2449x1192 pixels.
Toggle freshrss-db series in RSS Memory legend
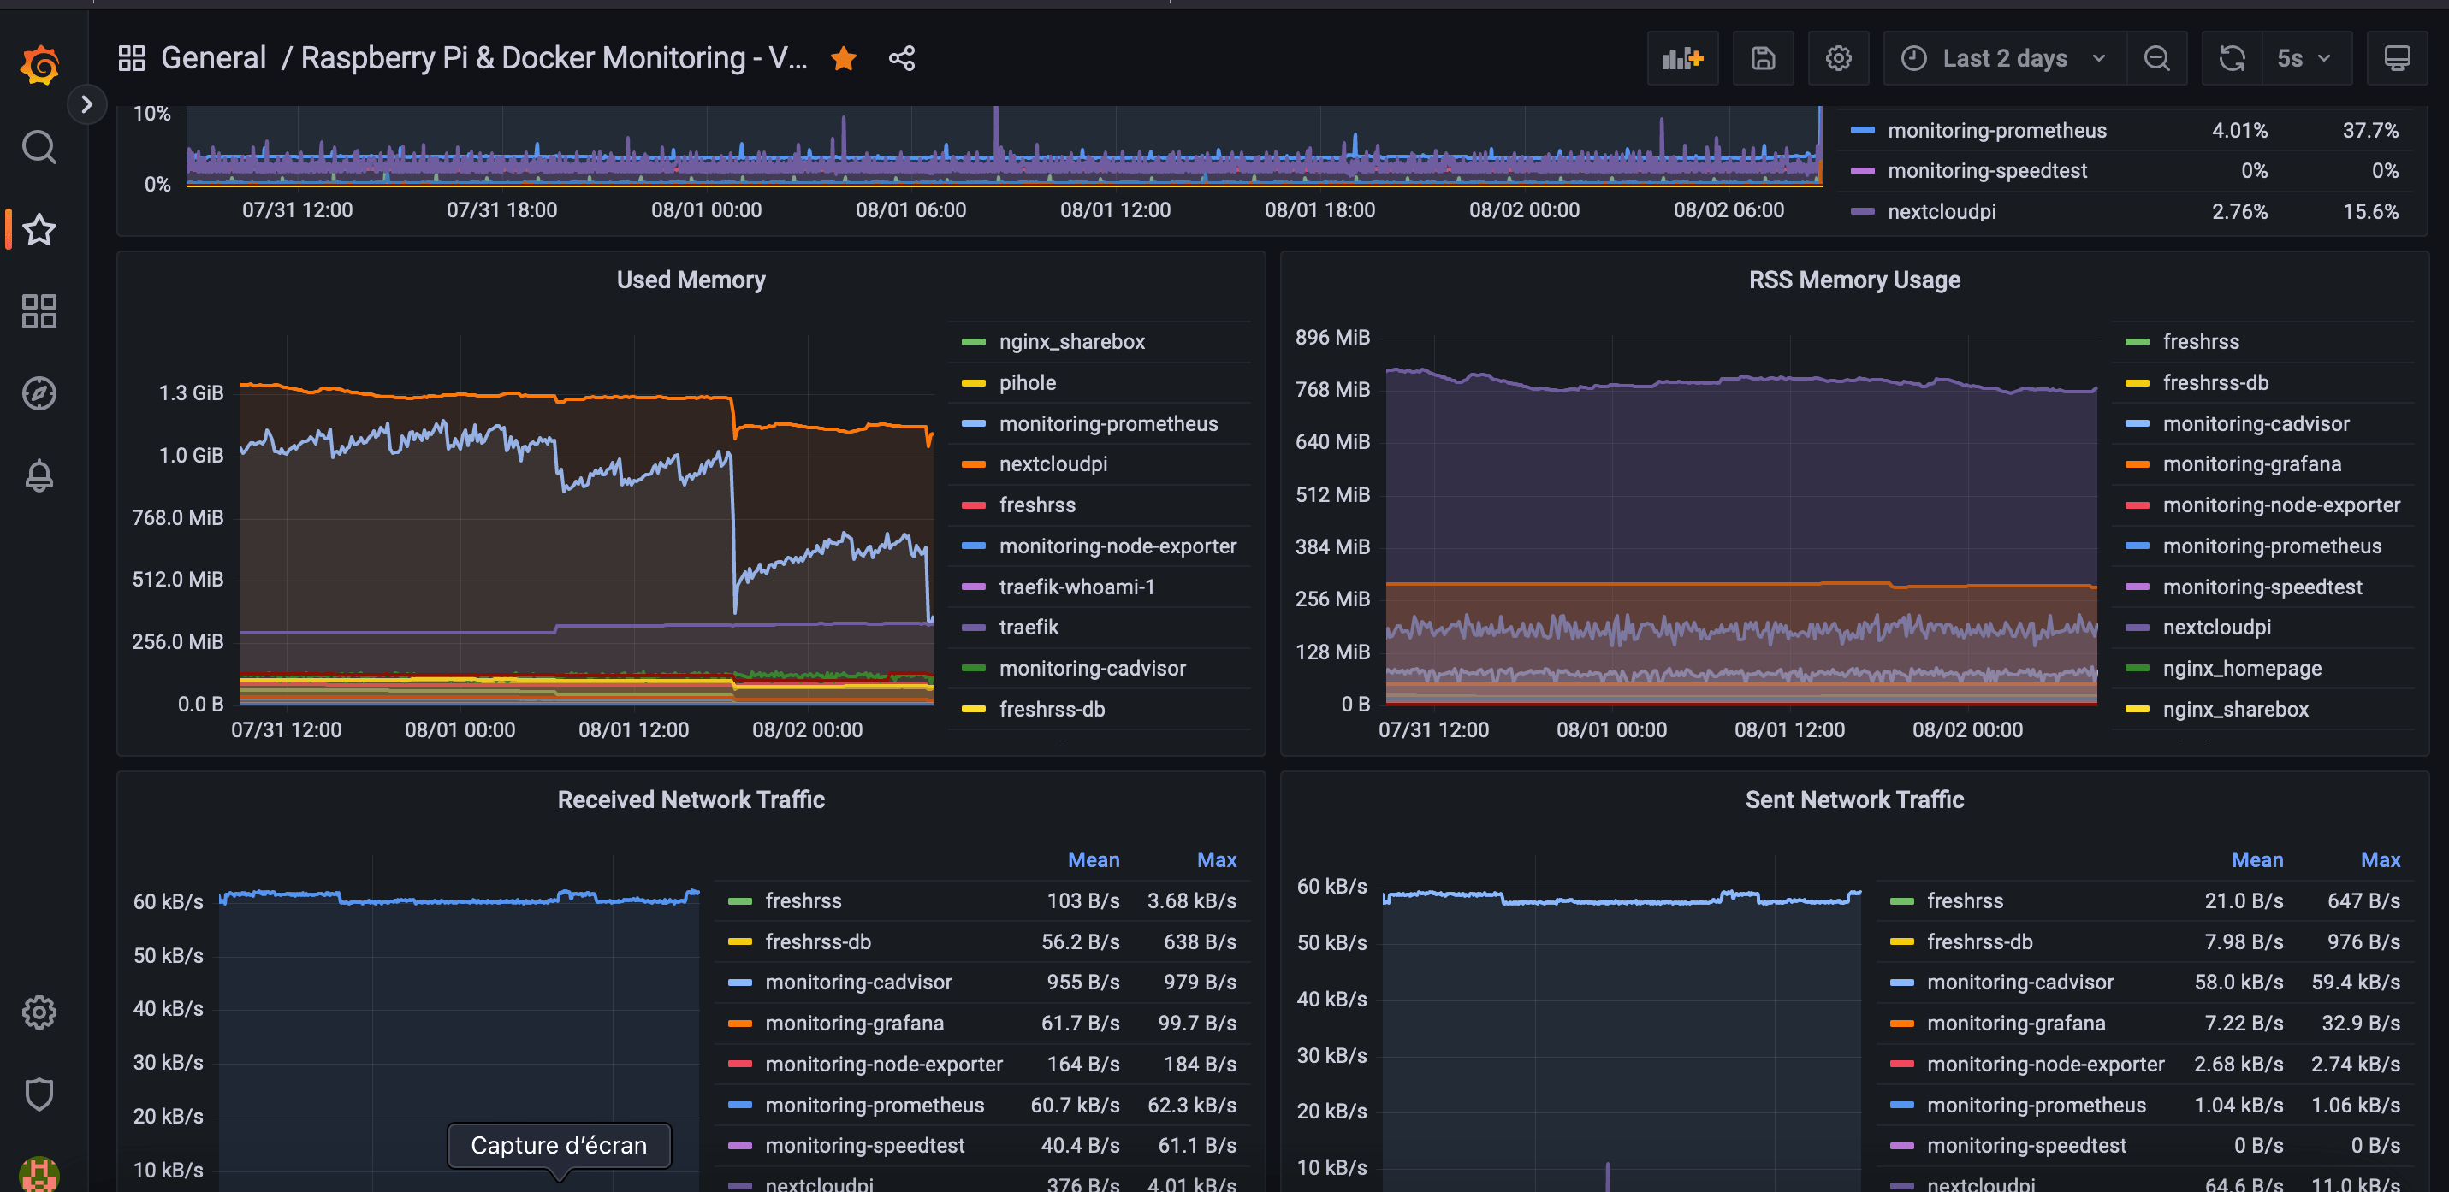click(x=2215, y=383)
